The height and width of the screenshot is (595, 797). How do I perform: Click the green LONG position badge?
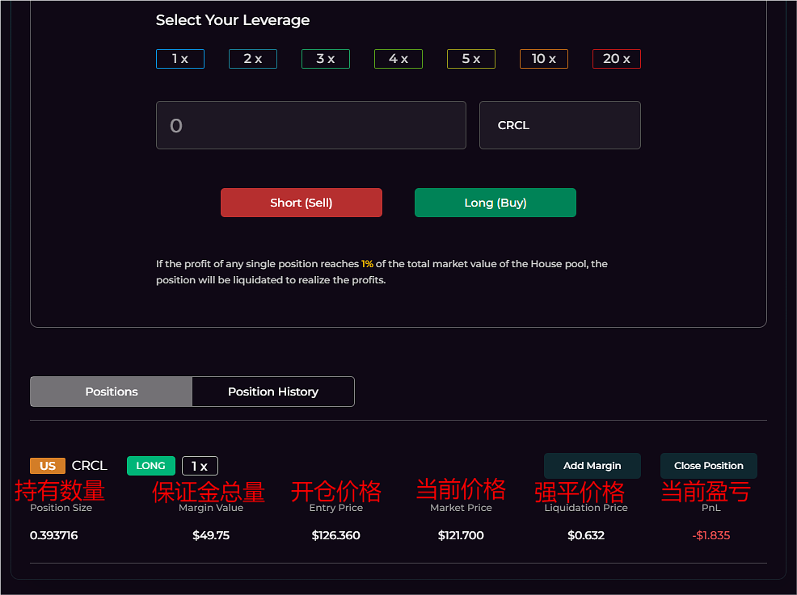pos(150,466)
